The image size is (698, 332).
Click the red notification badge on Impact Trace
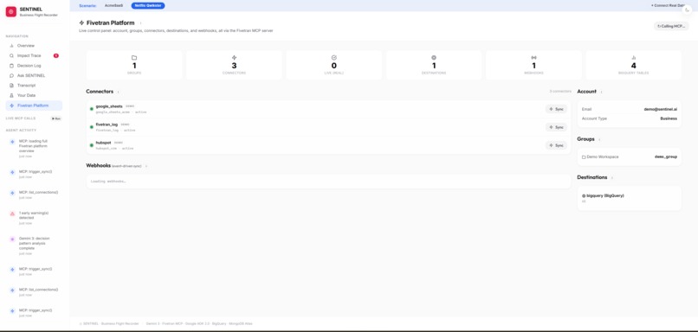pyautogui.click(x=56, y=55)
